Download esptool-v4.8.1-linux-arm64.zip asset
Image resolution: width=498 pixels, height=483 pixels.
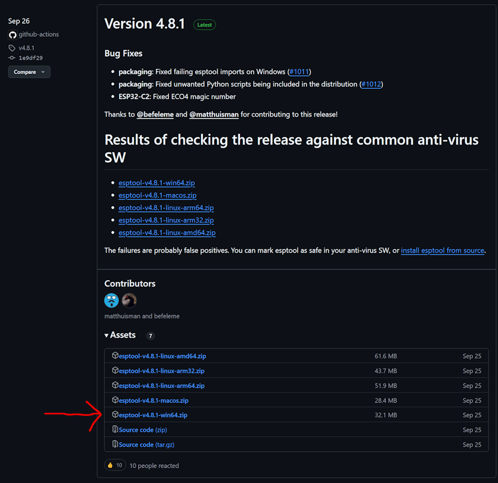(x=162, y=386)
